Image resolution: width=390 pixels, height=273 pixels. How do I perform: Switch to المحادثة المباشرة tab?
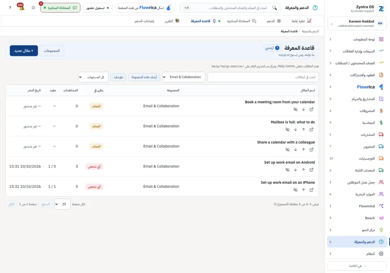241,21
